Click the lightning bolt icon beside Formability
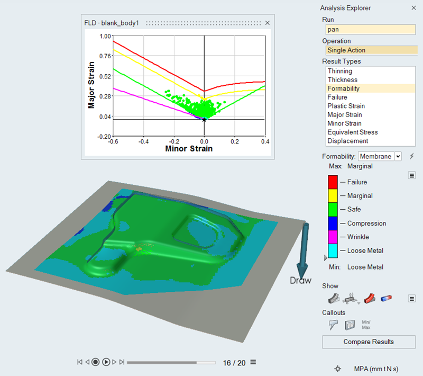Screen dimensions: 423x376 coord(412,156)
